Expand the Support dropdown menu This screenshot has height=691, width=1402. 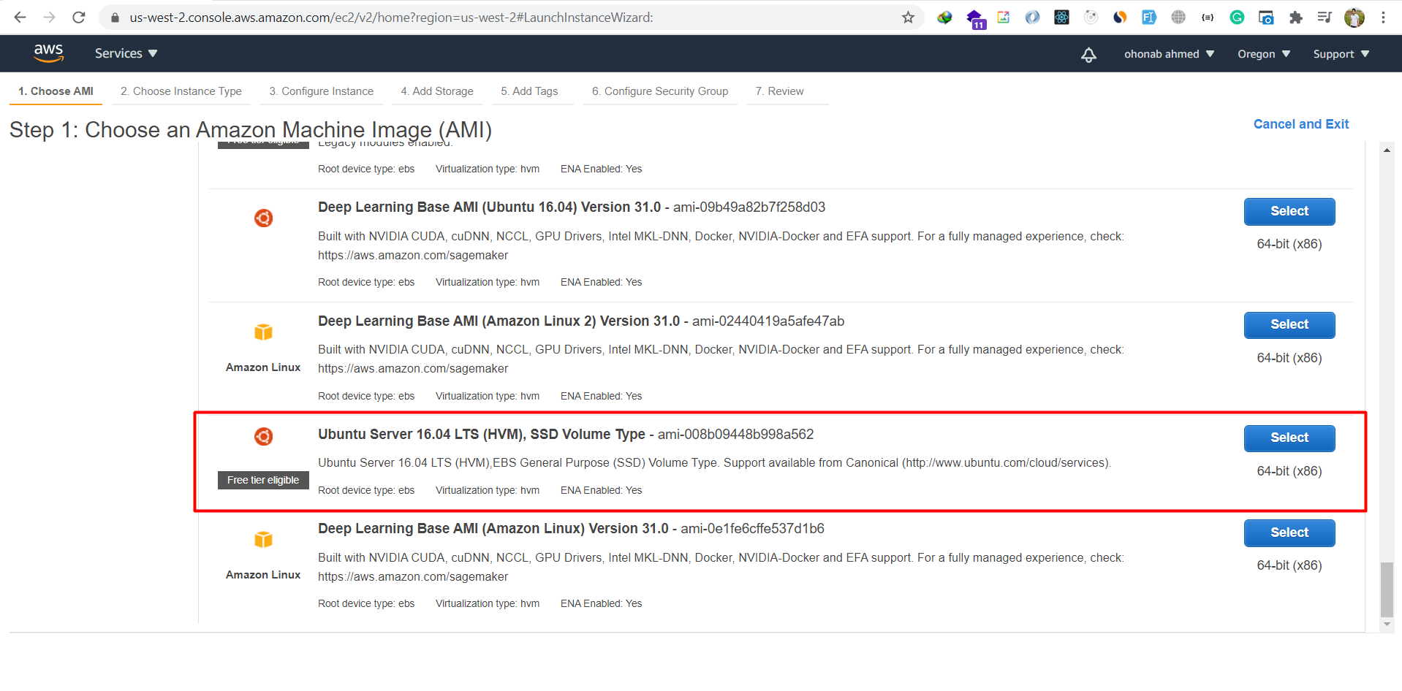click(x=1341, y=54)
